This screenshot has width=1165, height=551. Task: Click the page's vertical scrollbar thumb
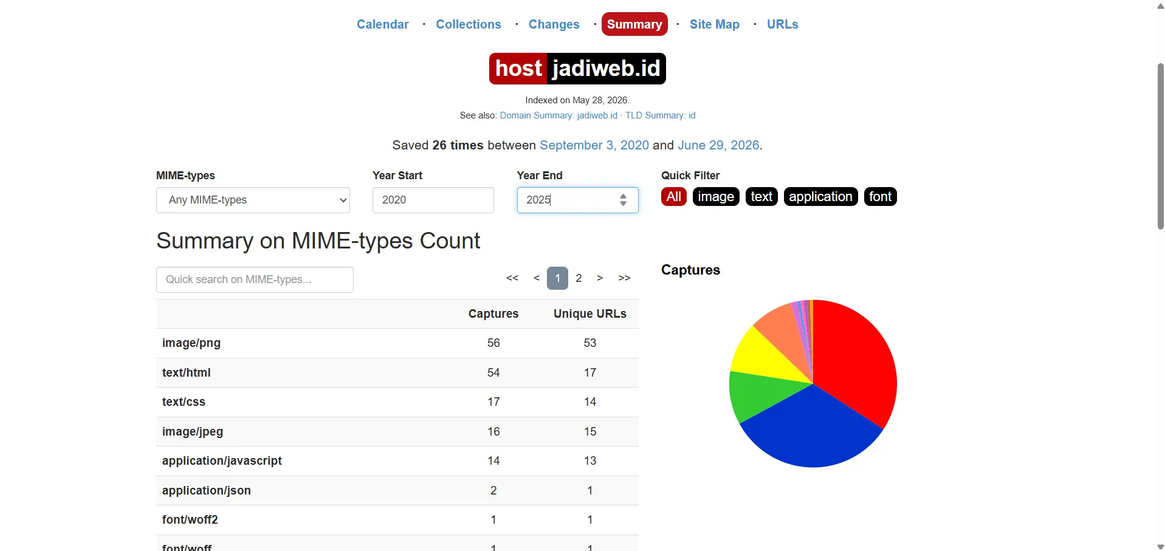(1160, 146)
